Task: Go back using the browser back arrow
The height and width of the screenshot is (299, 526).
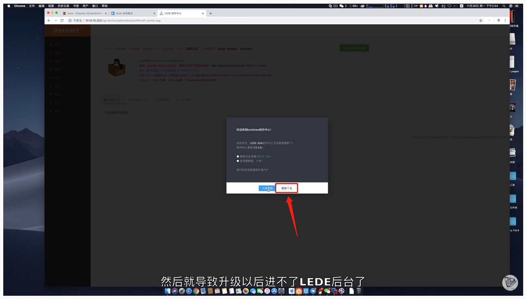Action: click(49, 20)
